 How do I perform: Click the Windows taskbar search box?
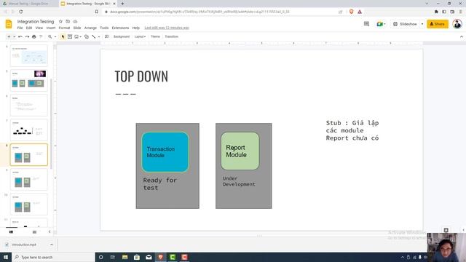tap(53, 257)
